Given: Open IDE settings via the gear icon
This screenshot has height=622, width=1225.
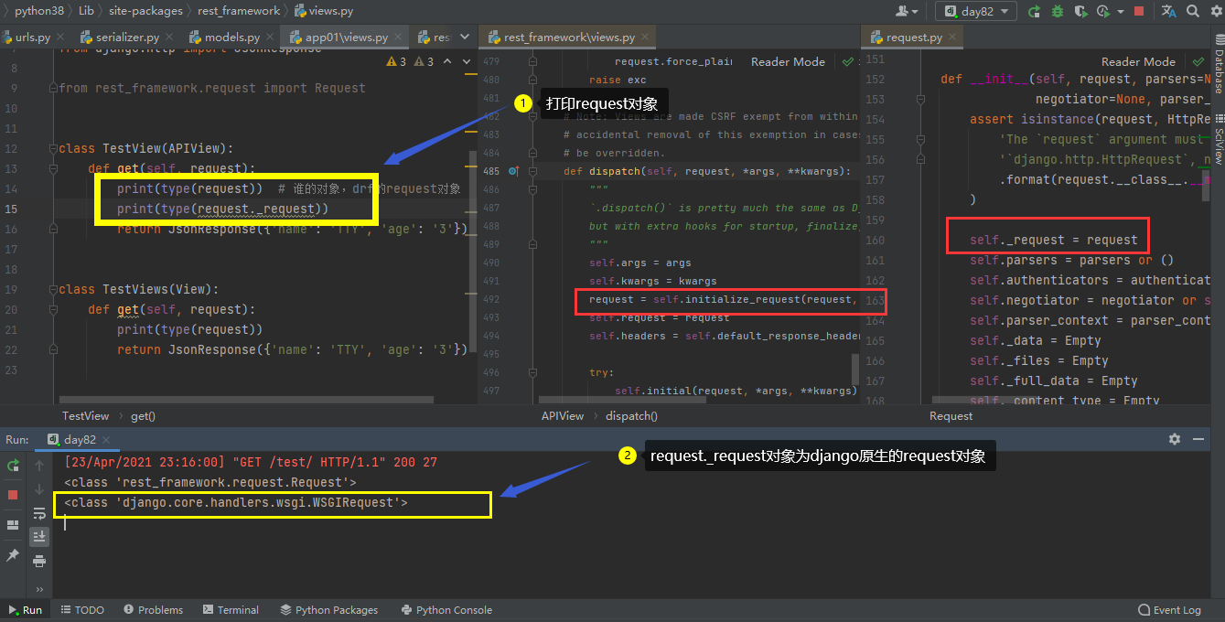Looking at the screenshot, I should coord(1215,11).
